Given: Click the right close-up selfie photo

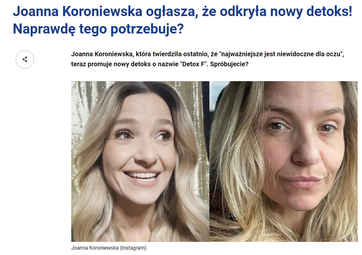Looking at the screenshot, I should [x=283, y=161].
